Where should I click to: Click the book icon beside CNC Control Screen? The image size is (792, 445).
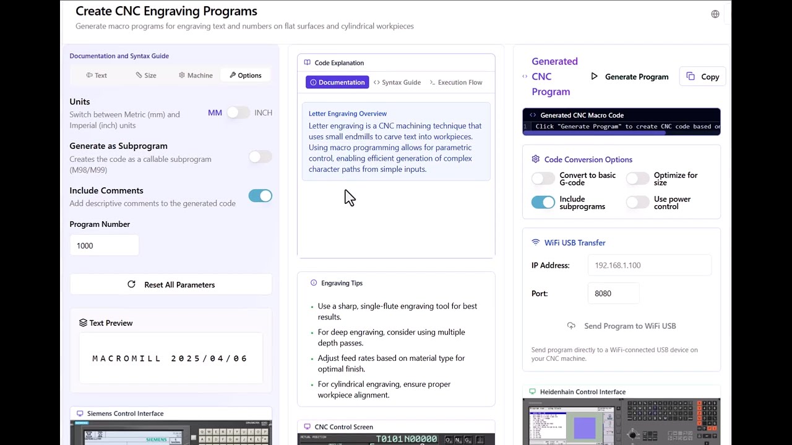pos(307,427)
